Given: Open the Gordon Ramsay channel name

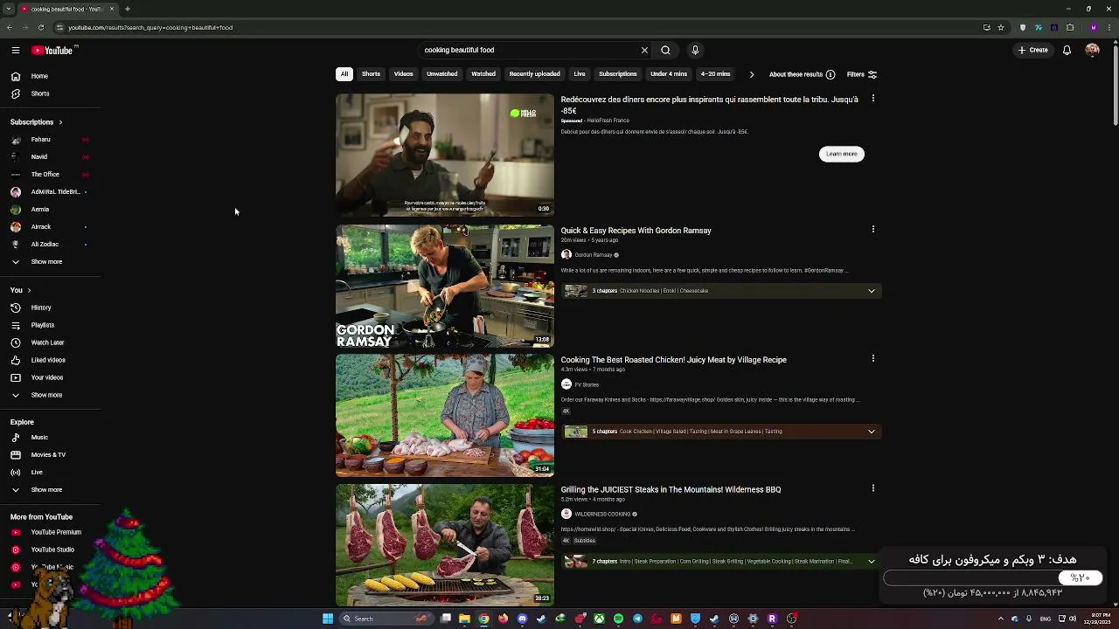Looking at the screenshot, I should coord(594,255).
